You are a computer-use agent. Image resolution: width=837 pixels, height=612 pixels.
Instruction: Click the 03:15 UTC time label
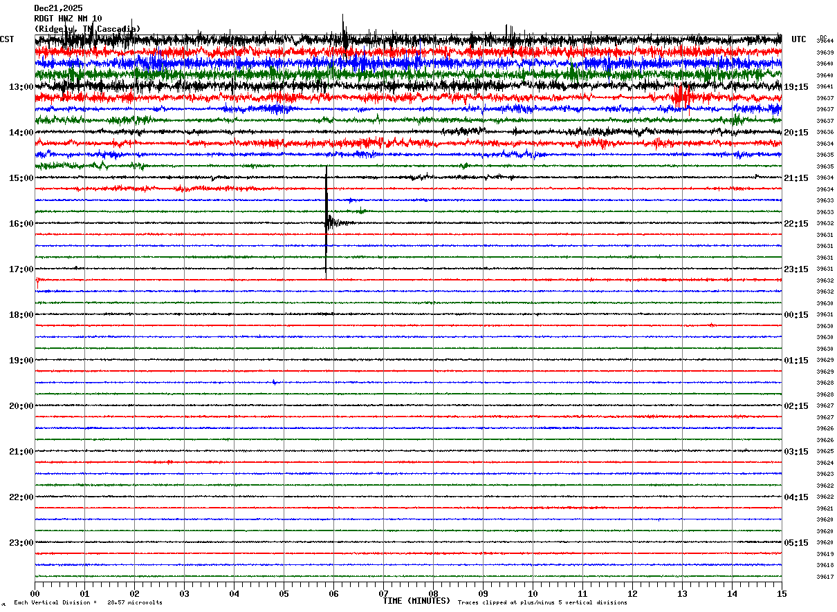796,452
